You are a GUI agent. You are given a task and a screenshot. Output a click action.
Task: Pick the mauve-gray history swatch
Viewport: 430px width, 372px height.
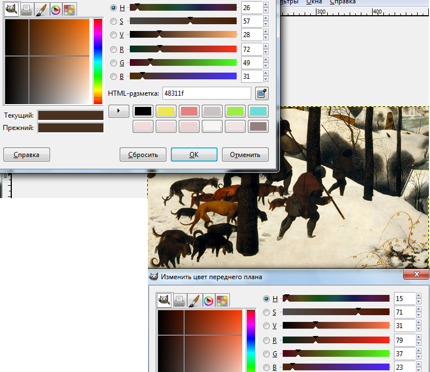coord(258,127)
